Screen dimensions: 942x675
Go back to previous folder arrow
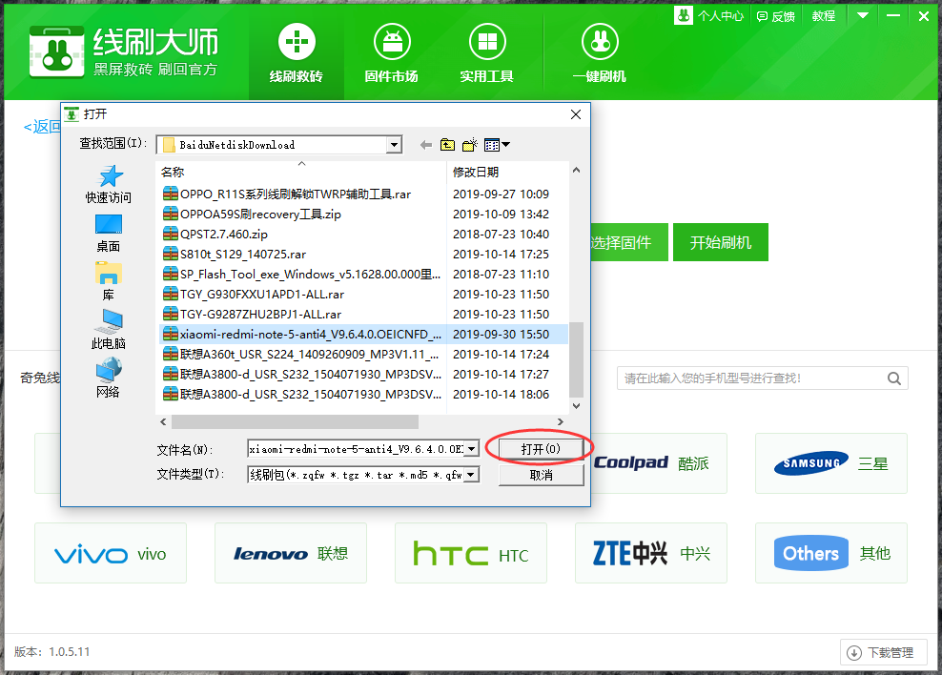point(426,145)
